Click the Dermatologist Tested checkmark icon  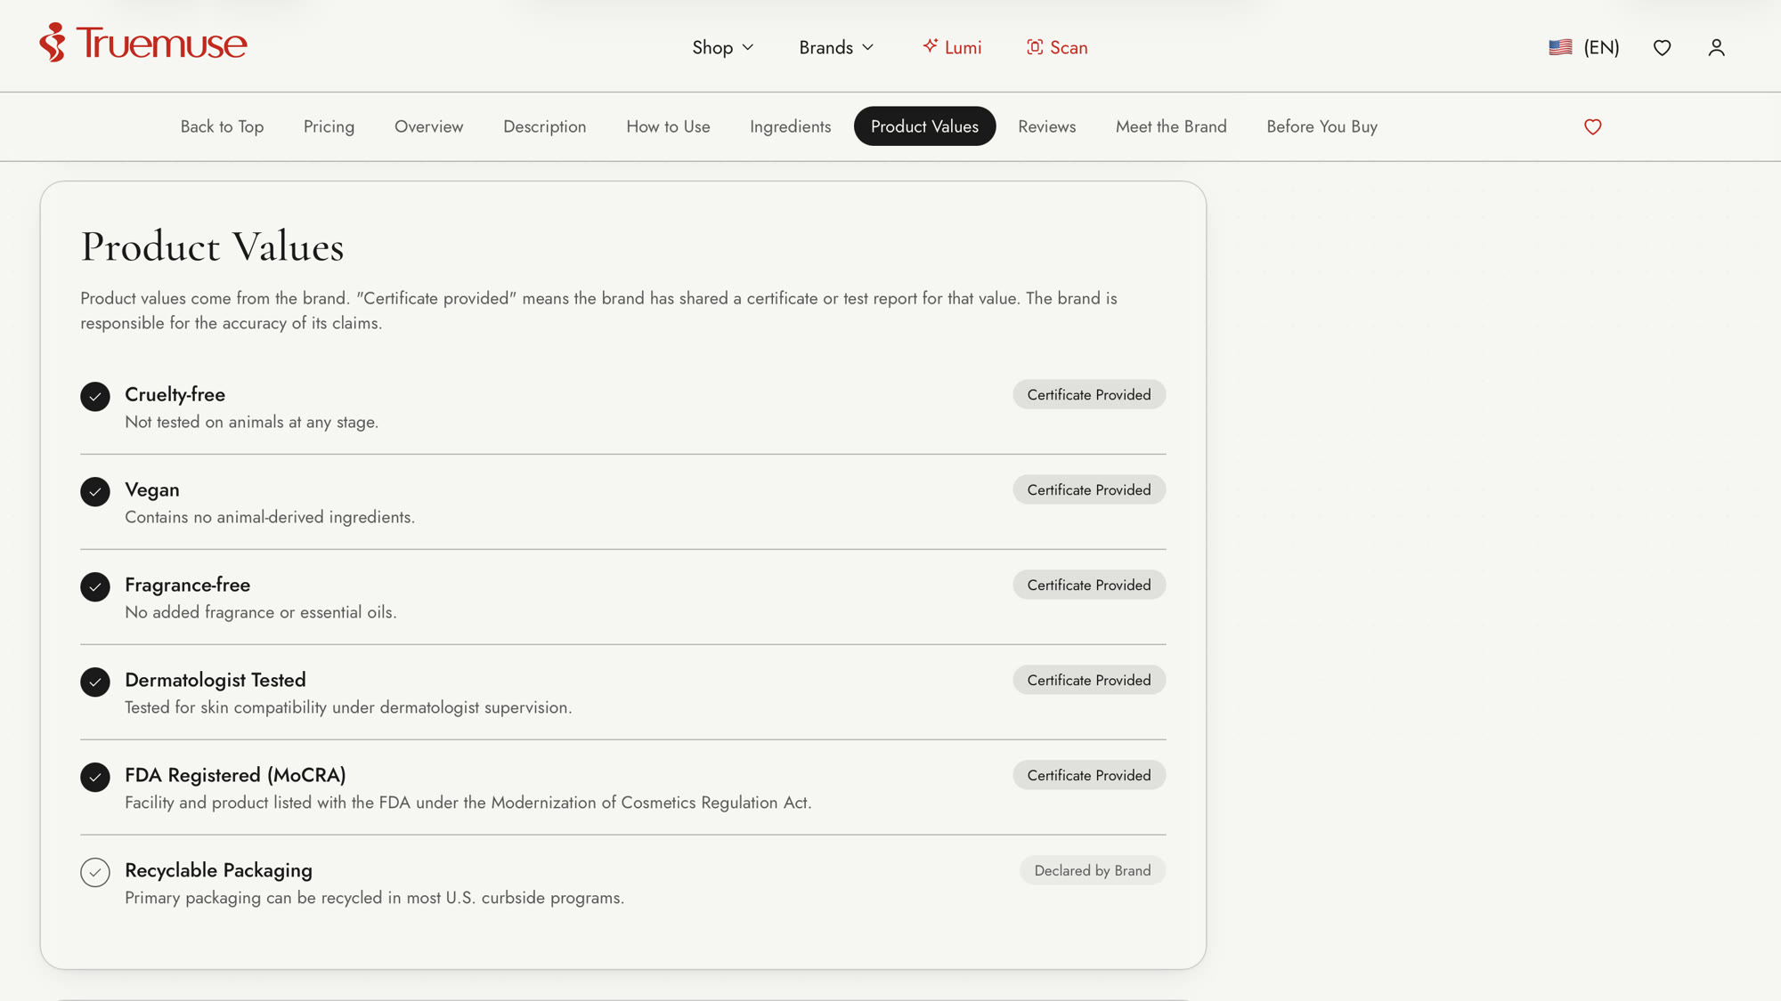95,682
